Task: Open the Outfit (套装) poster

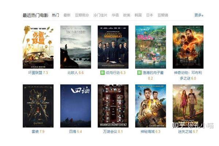Action: [38, 106]
